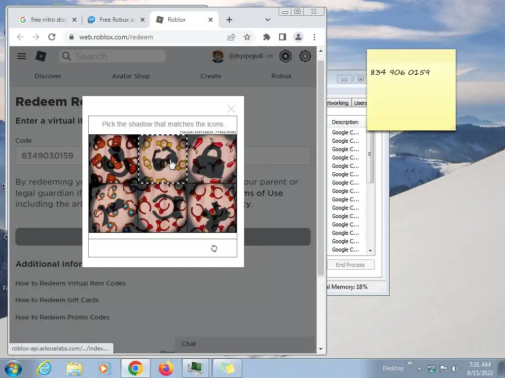
Task: Click the Roblox Search field
Action: click(x=113, y=56)
